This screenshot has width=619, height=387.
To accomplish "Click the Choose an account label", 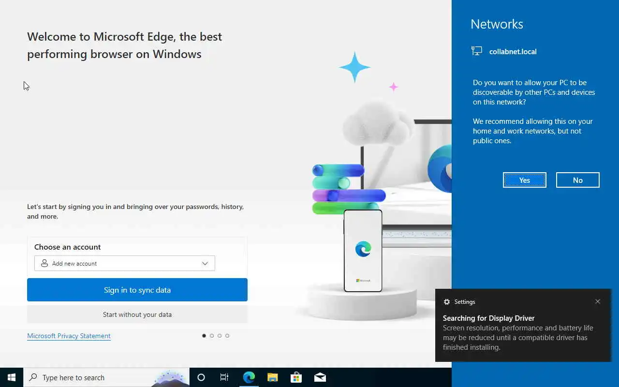I will pos(68,247).
